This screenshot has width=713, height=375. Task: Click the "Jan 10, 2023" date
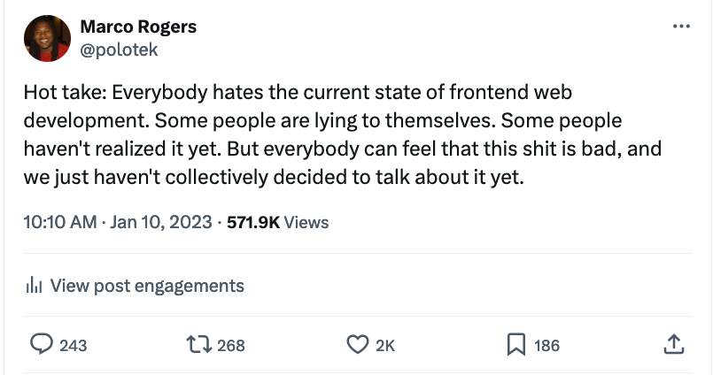coord(159,222)
